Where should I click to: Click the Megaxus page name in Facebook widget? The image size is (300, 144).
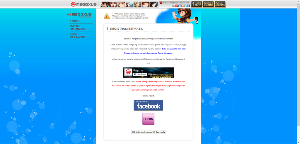[138, 70]
